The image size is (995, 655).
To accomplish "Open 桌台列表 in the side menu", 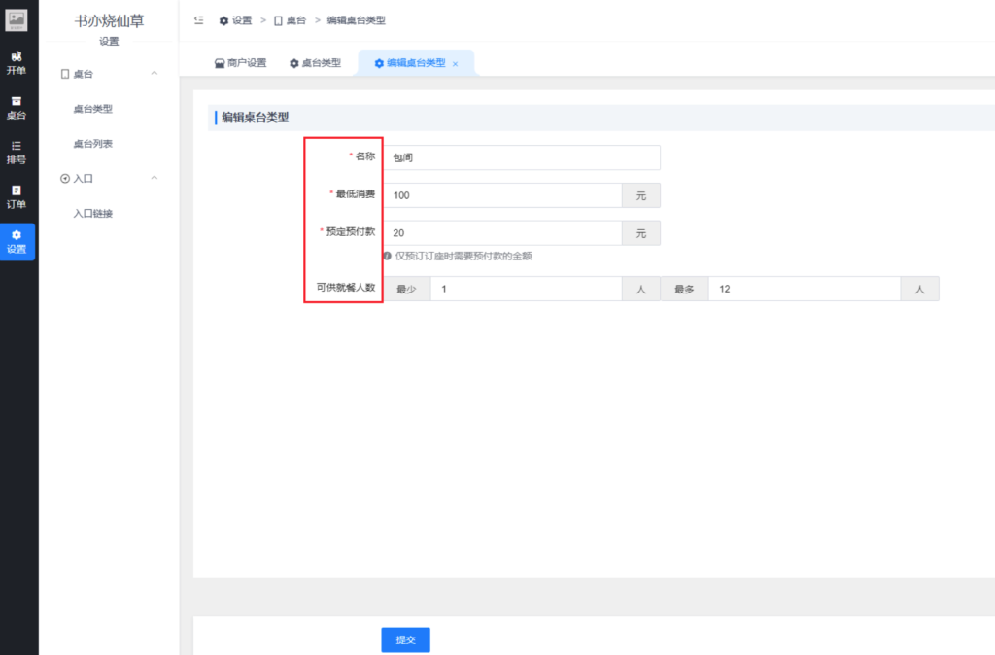I will click(93, 144).
